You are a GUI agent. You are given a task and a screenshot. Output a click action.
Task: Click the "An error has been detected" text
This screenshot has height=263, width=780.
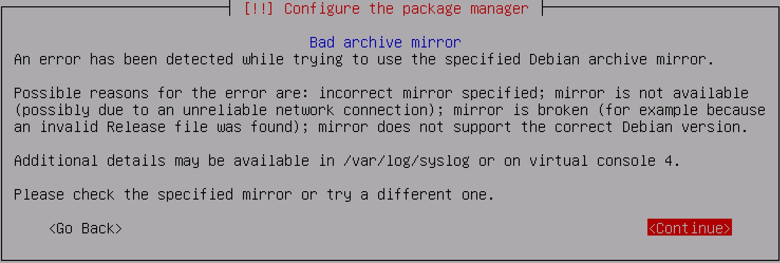click(x=124, y=60)
